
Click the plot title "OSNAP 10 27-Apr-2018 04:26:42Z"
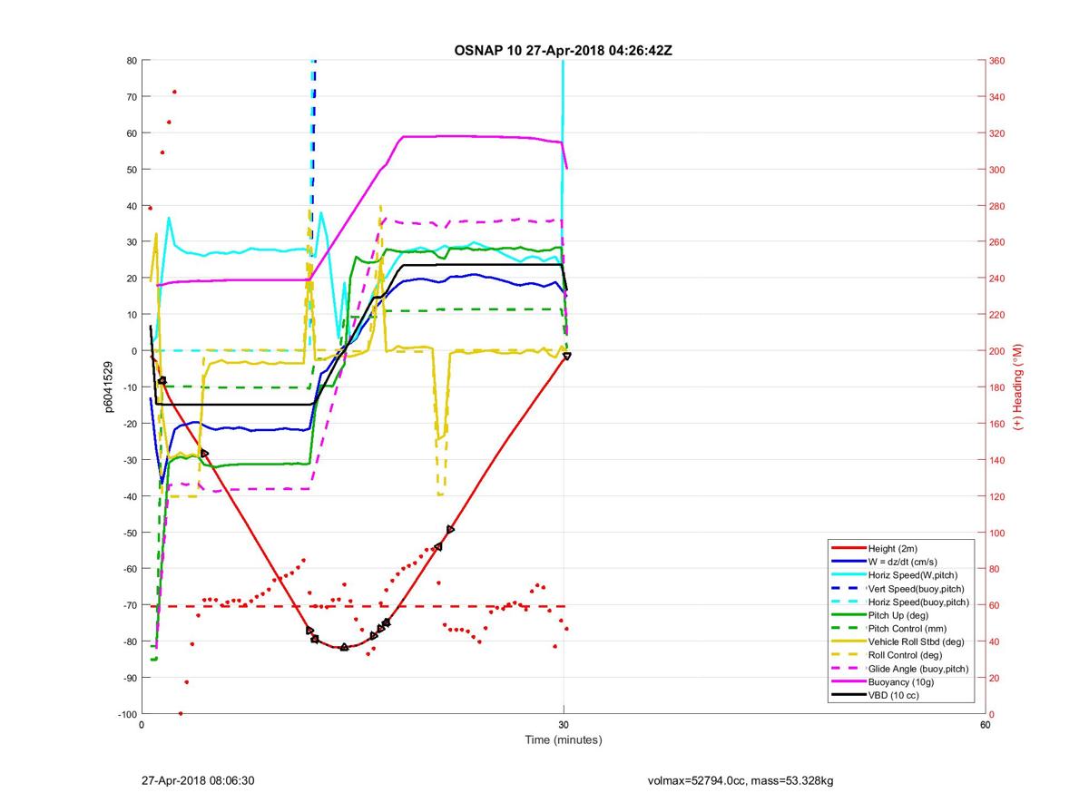563,51
